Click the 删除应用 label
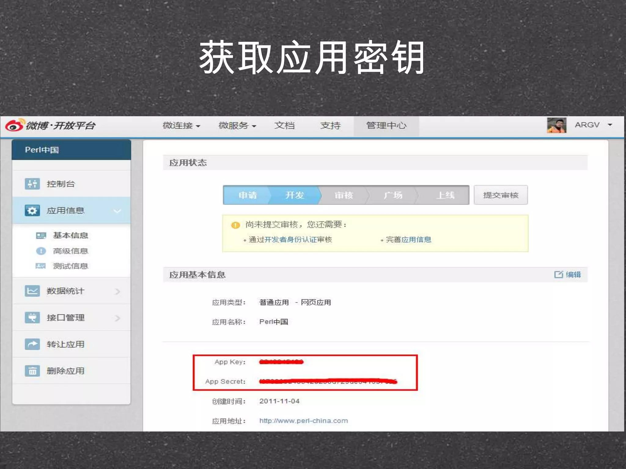Viewport: 626px width, 469px height. point(65,371)
